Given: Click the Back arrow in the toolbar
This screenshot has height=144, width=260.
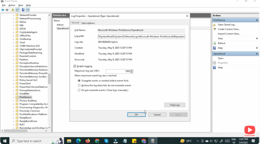Looking at the screenshot, I should [3, 10].
